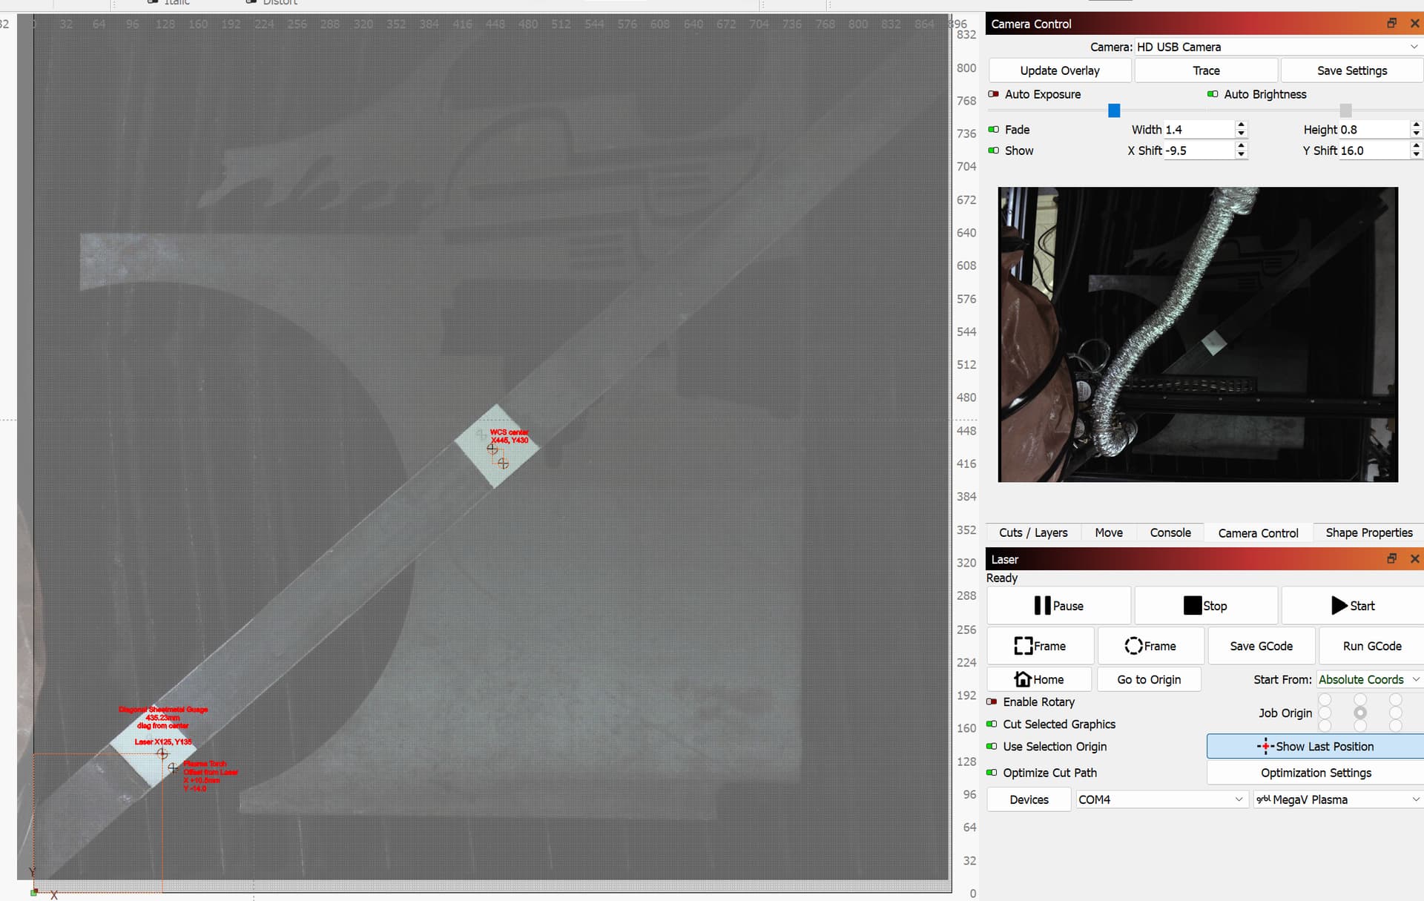This screenshot has height=901, width=1424.
Task: Open the COM4 port dropdown
Action: (x=1161, y=799)
